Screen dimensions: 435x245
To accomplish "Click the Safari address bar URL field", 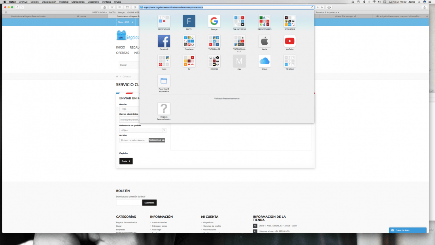I will pos(227,8).
